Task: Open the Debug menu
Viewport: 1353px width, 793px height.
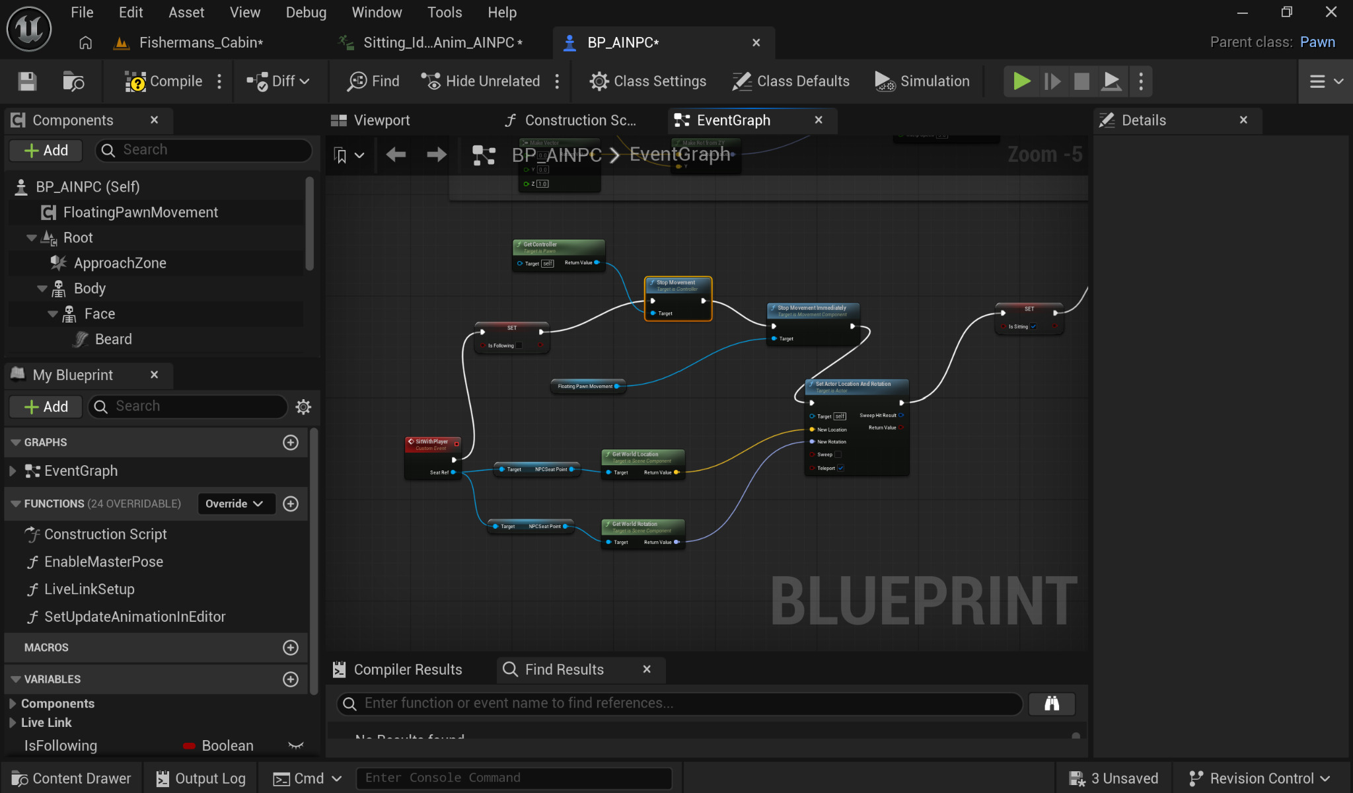Action: pos(306,13)
